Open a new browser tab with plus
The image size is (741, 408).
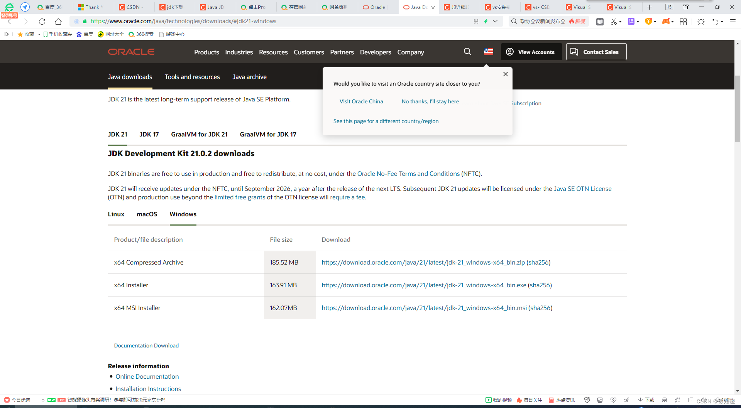pyautogui.click(x=649, y=7)
